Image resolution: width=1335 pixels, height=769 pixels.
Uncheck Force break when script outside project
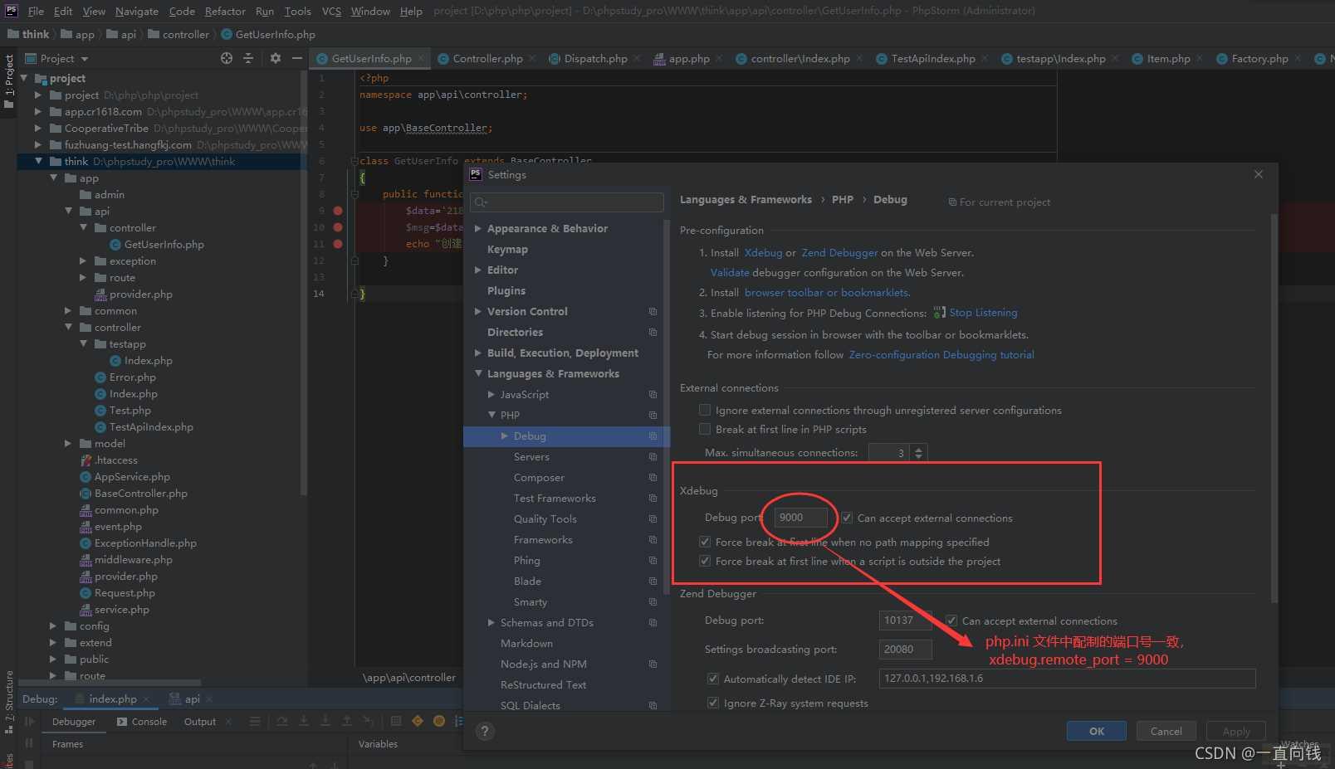click(705, 561)
